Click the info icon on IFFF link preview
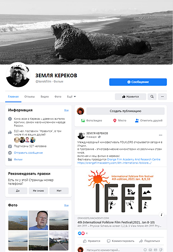 pyautogui.click(x=162, y=214)
